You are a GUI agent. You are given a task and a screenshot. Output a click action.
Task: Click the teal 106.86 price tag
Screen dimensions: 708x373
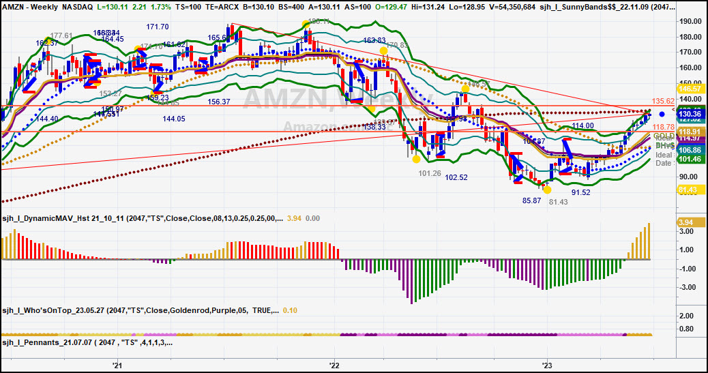point(692,151)
